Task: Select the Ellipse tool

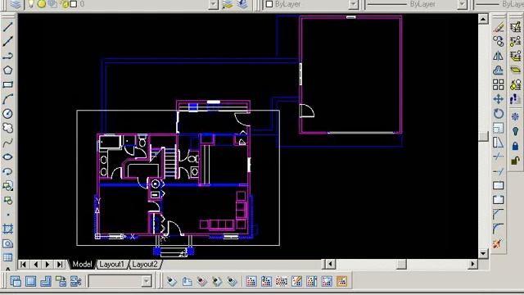Action: (x=7, y=157)
